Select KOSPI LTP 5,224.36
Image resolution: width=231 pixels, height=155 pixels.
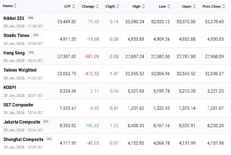(68, 91)
